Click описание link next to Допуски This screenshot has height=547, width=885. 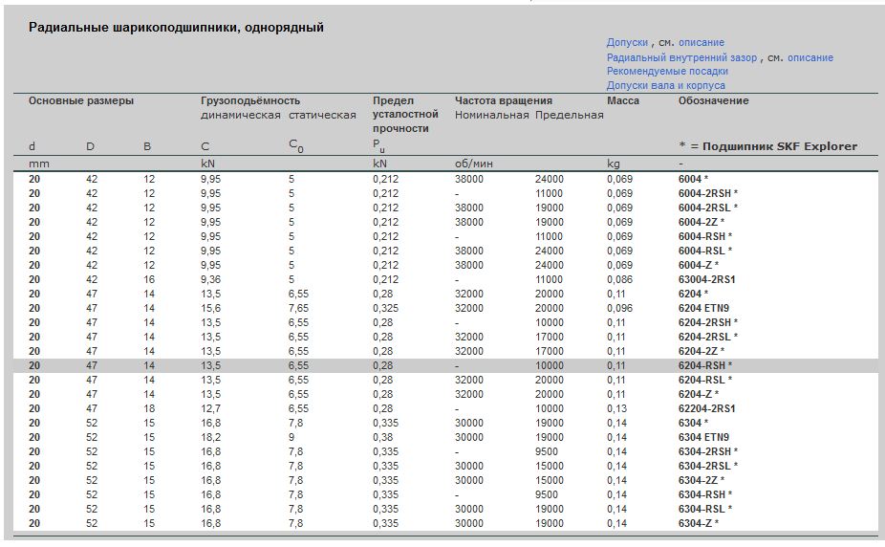coord(701,43)
